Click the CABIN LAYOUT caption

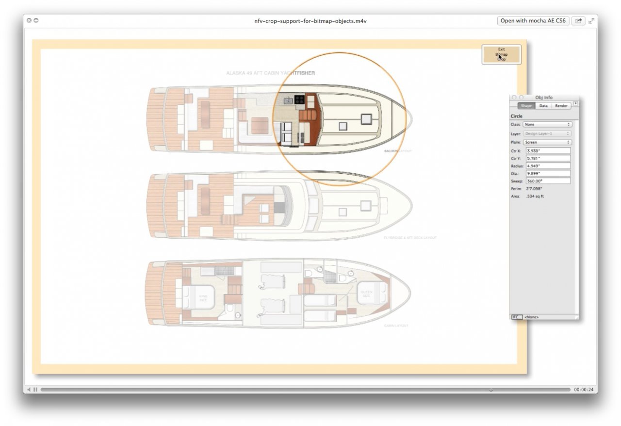tap(396, 326)
